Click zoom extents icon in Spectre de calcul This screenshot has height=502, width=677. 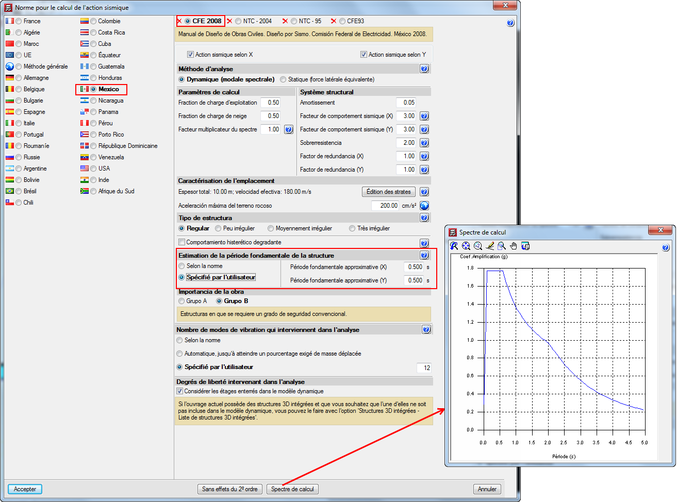pos(466,246)
